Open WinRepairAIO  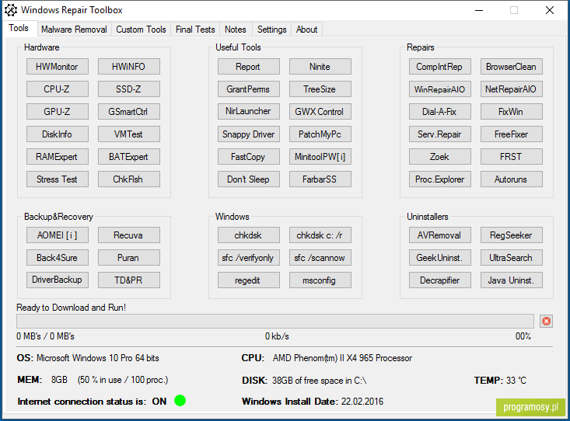(440, 89)
